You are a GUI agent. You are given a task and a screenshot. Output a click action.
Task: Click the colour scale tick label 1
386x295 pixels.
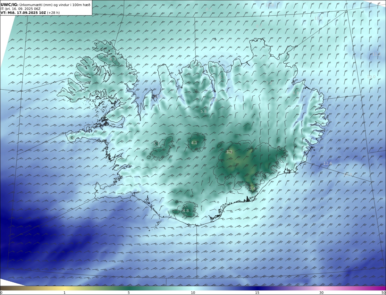point(64,293)
